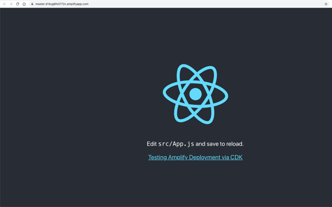Open the Testing Amplify Deployment via CDK link
Viewport: 332px width, 207px height.
pyautogui.click(x=195, y=157)
